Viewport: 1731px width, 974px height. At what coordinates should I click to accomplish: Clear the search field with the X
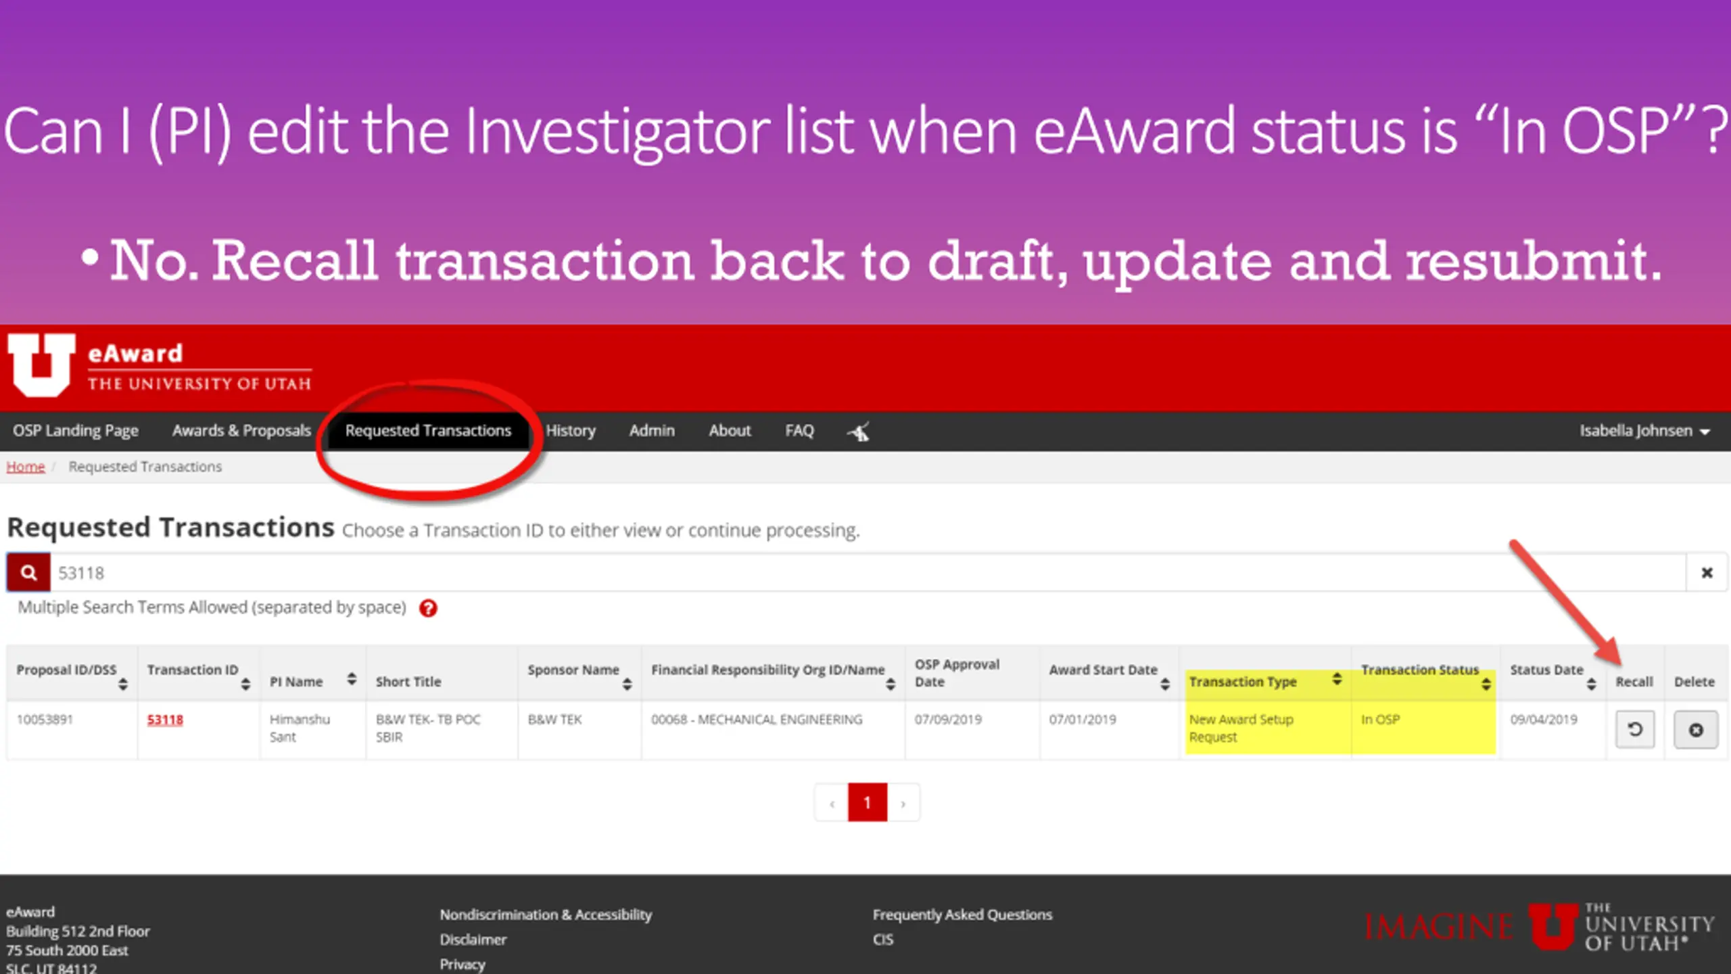click(x=1707, y=573)
